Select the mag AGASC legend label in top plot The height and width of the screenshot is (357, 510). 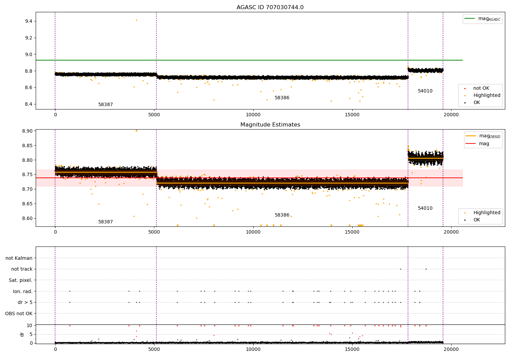[489, 19]
